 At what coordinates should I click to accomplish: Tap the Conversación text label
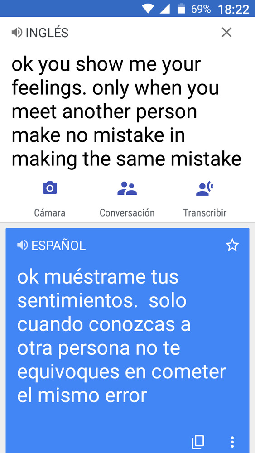pyautogui.click(x=127, y=213)
